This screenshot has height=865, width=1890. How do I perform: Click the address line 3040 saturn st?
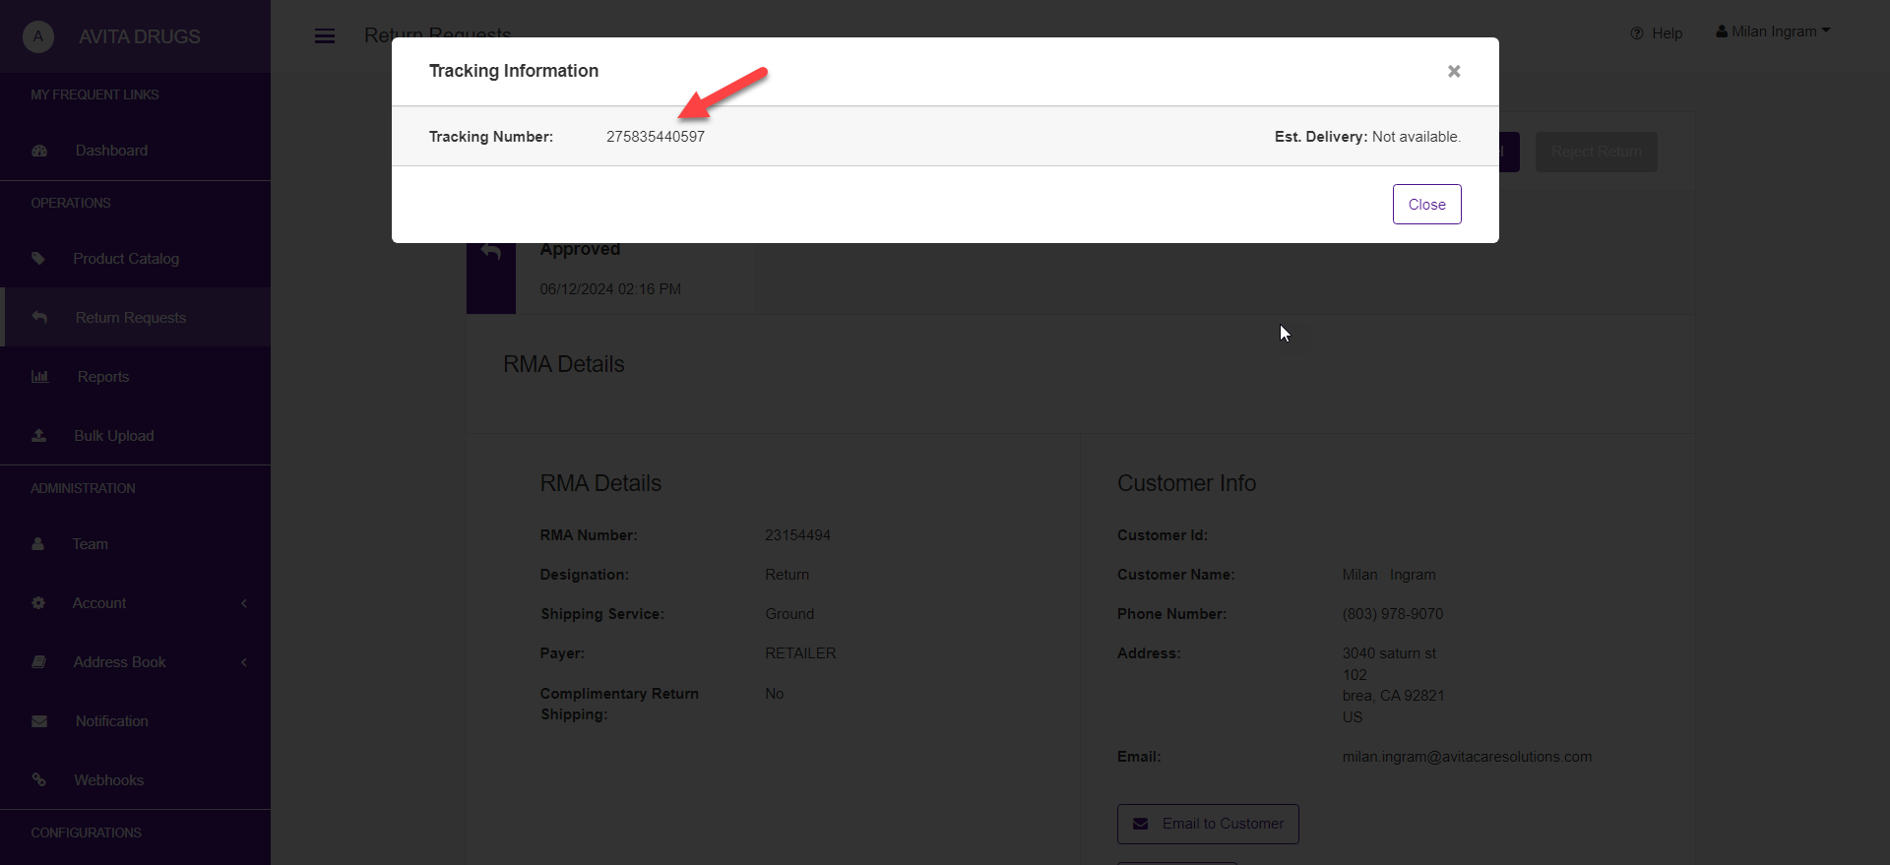1389,653
